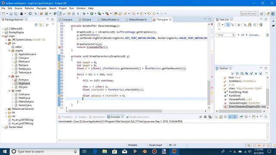
Task: Open Microsoft Edge from taskbar
Action: (x=95, y=152)
